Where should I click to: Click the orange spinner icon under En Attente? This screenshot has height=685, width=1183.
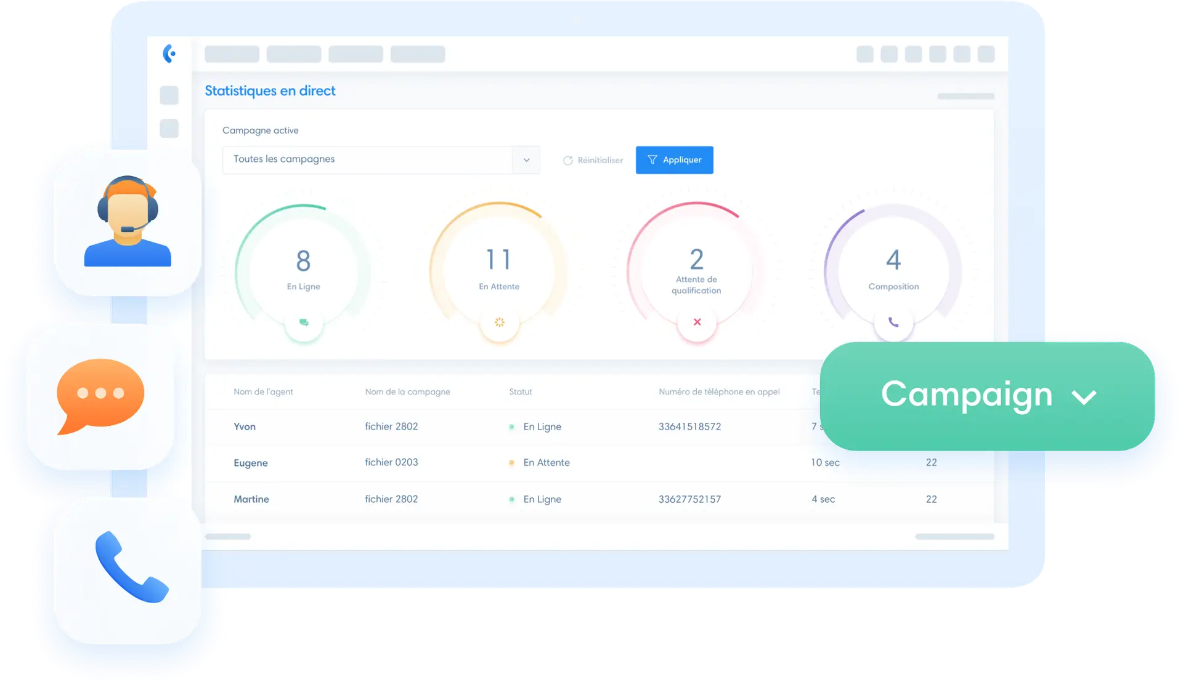coord(499,322)
